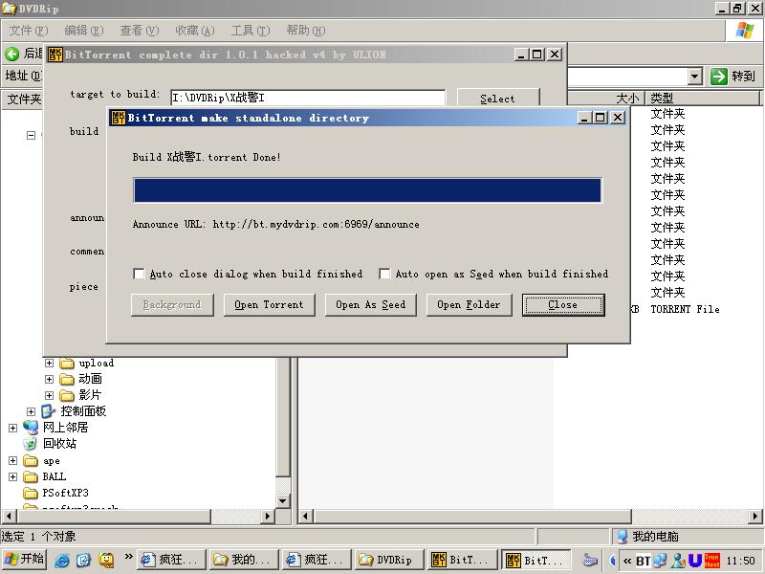Click the PSoftXP3 folder icon
The image size is (765, 574).
point(31,493)
